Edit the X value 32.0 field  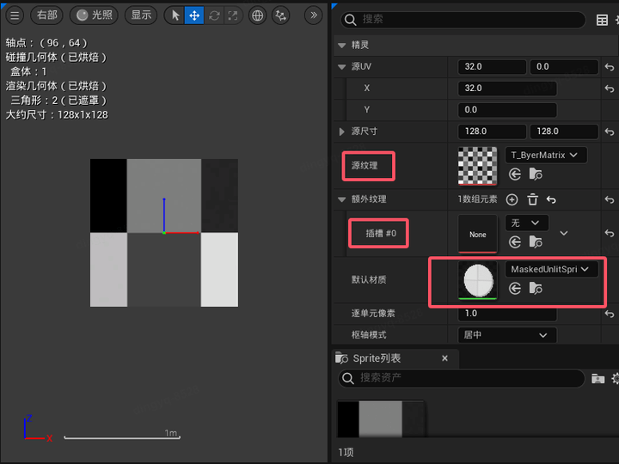click(507, 89)
